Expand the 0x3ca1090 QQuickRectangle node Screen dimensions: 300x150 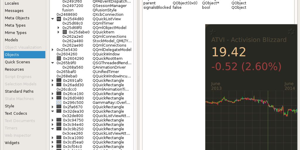53,138
